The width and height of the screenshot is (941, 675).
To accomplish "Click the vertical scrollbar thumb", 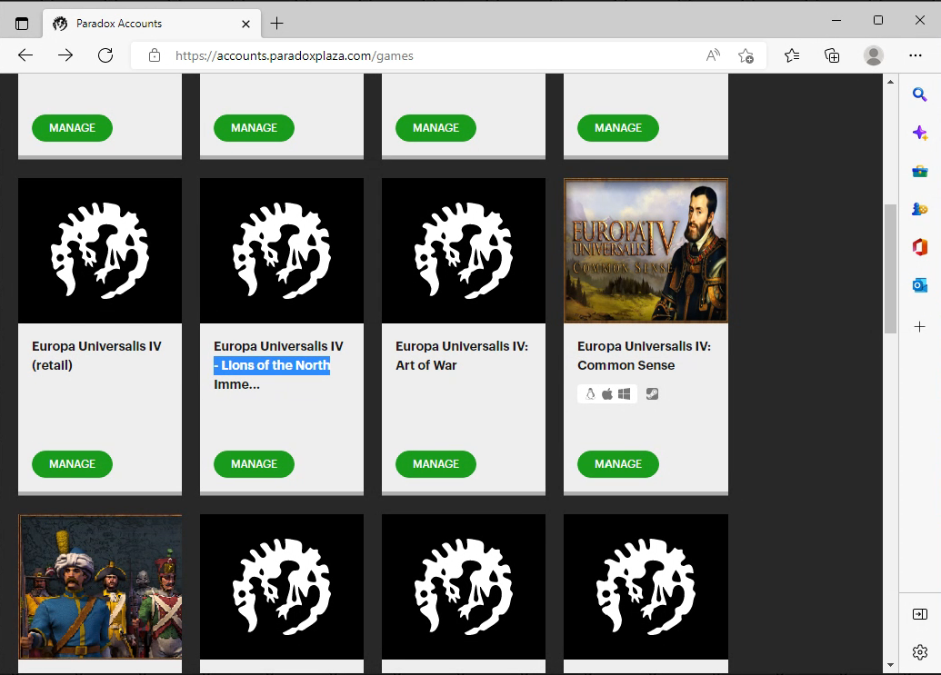I will point(891,269).
